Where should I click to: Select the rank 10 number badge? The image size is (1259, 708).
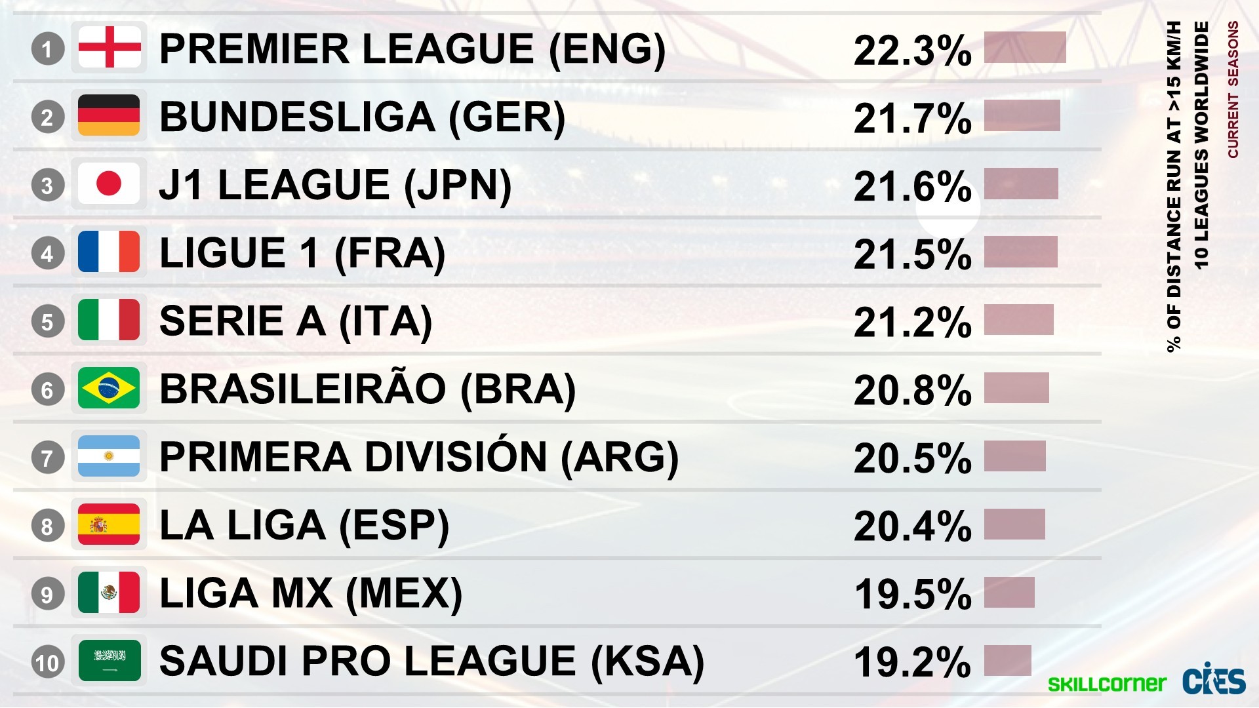(47, 663)
